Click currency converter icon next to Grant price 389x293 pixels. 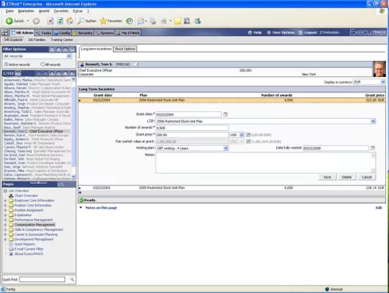[248, 135]
